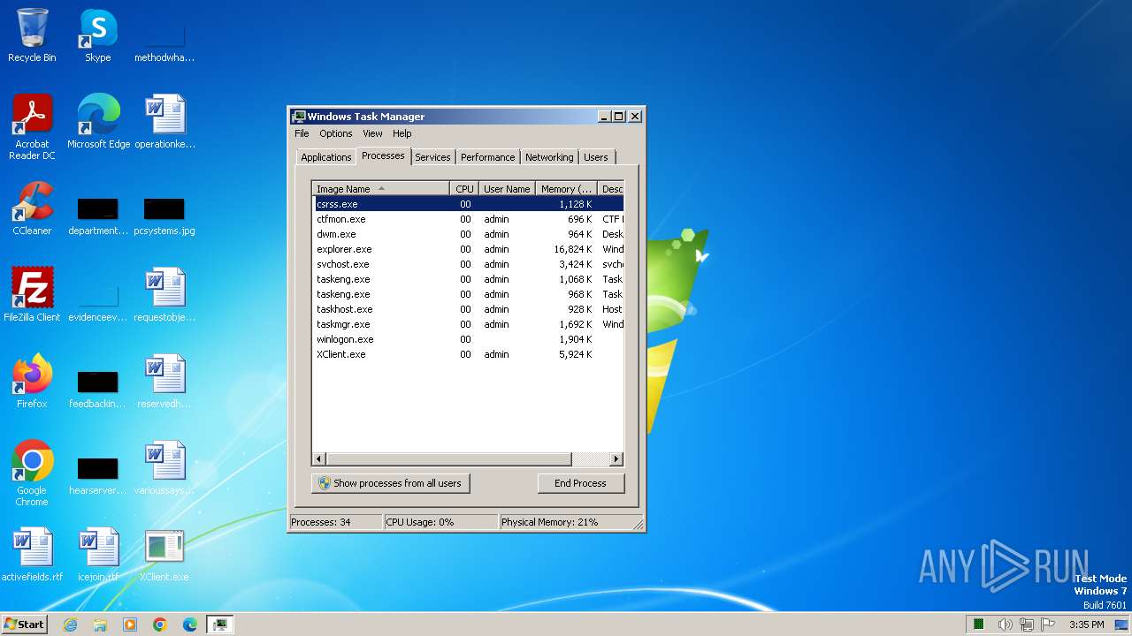1132x636 pixels.
Task: Open the Options menu in Task Manager
Action: [336, 133]
